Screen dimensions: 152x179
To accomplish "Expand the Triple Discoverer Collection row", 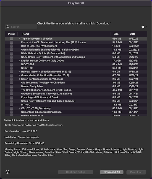I will pyautogui.click(x=19, y=39).
